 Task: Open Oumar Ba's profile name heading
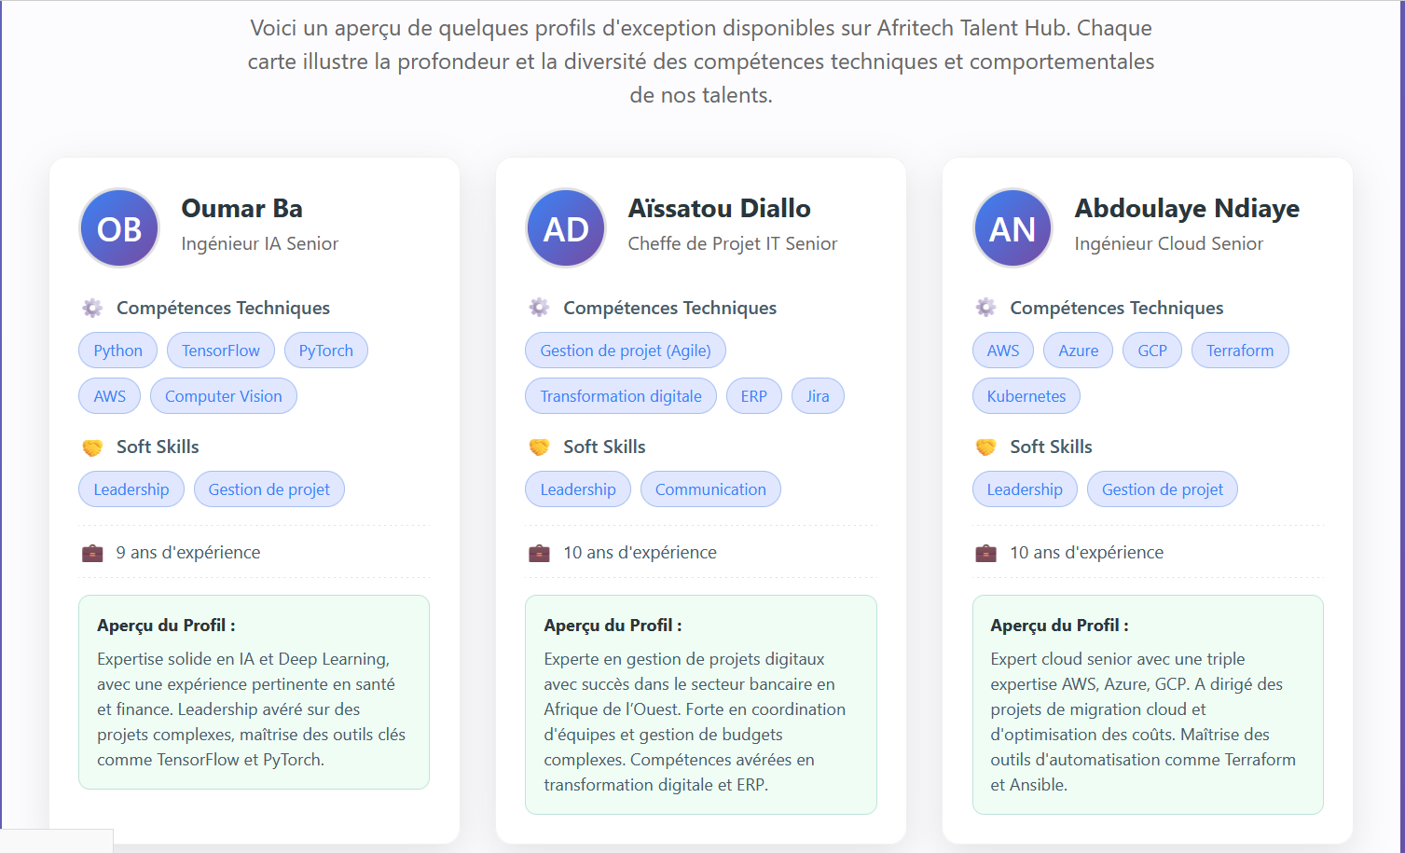[241, 209]
